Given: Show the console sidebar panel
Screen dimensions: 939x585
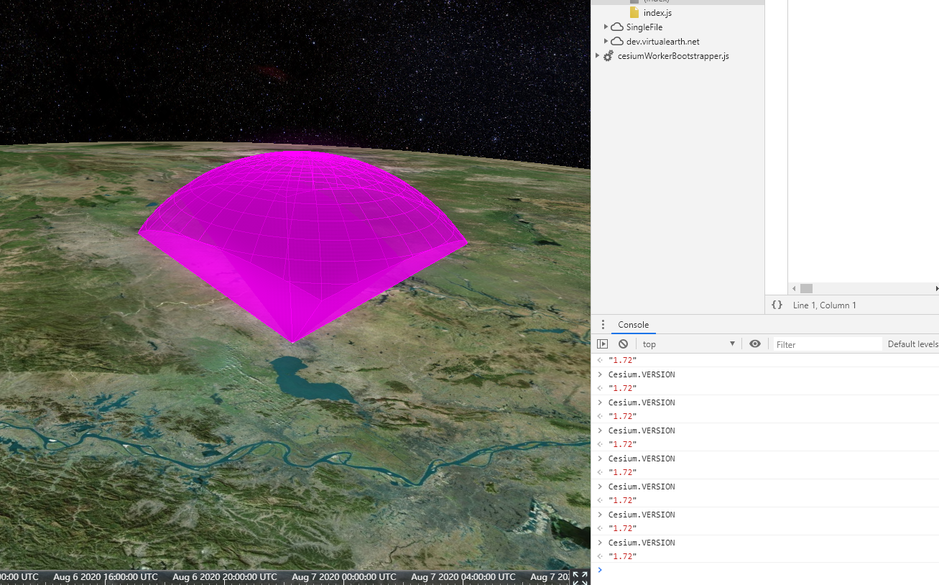Looking at the screenshot, I should [602, 344].
